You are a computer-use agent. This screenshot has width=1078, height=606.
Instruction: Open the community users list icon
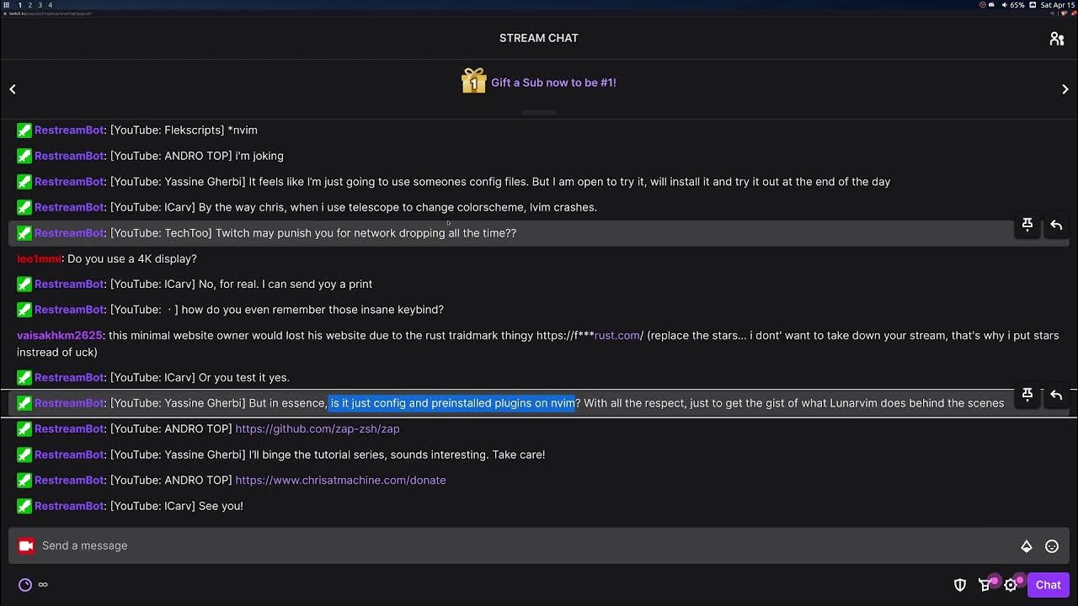(x=1057, y=39)
